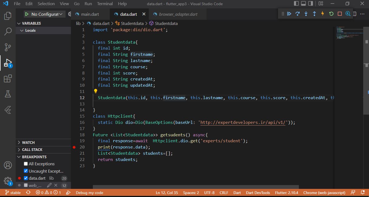Click the Continue debug button
This screenshot has height=197, width=369.
[x=289, y=14]
